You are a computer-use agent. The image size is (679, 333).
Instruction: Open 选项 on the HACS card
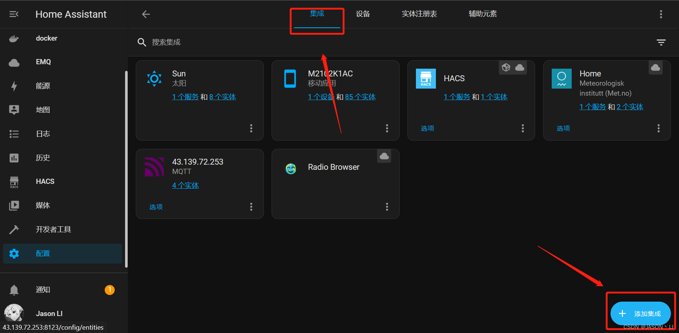[x=427, y=128]
